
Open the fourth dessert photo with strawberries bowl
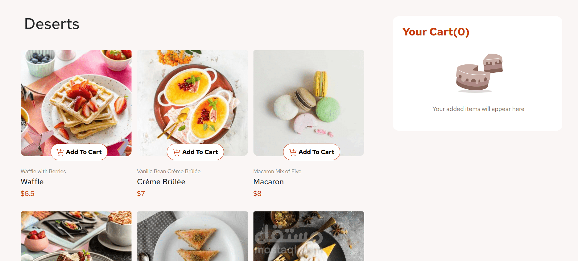point(76,236)
